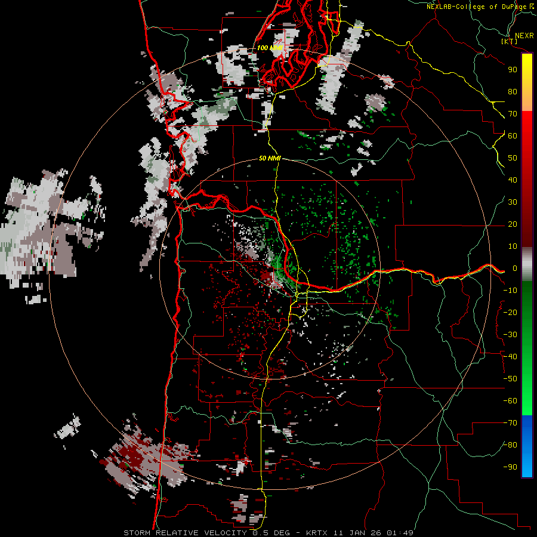Click the "NEXR" label above the color scale

click(524, 36)
